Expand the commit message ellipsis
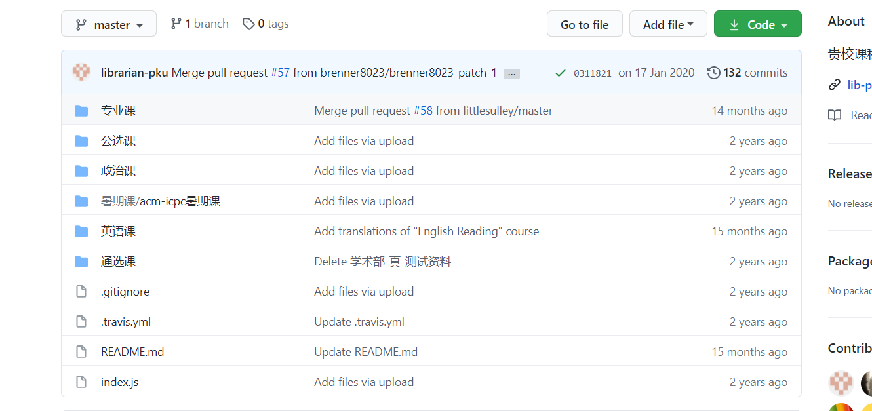 coord(511,73)
